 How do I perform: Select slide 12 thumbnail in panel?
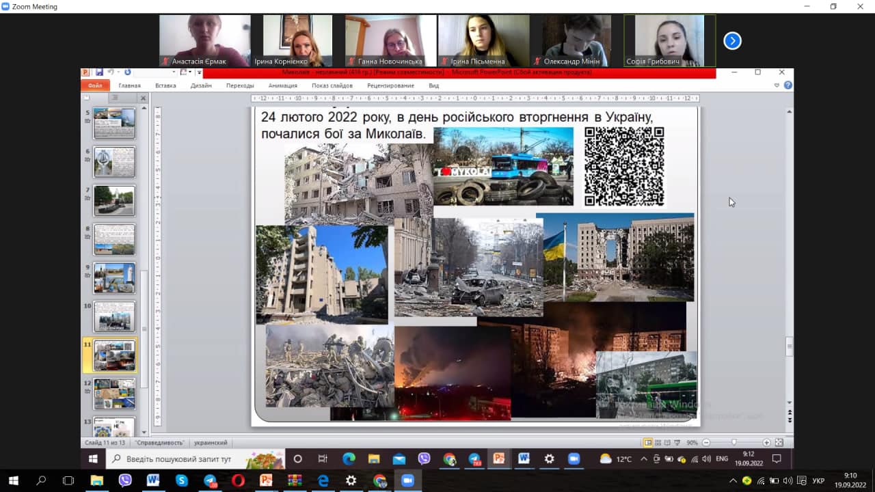[114, 394]
